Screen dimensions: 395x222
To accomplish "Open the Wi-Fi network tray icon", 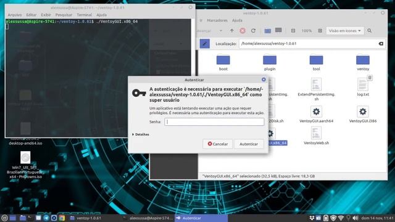I will [341, 218].
